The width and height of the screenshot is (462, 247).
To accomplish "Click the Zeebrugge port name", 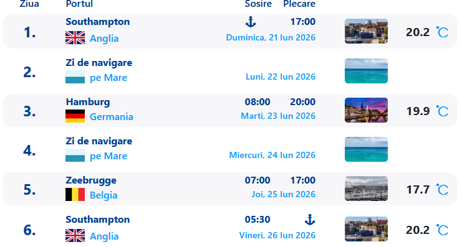I will click(x=91, y=180).
